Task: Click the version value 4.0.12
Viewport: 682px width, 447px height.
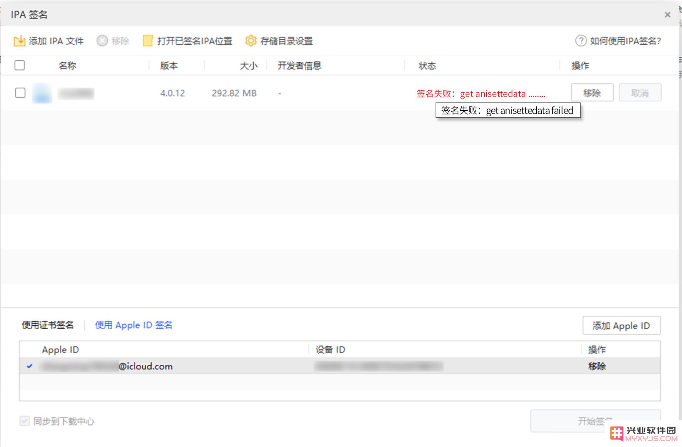Action: pos(173,93)
